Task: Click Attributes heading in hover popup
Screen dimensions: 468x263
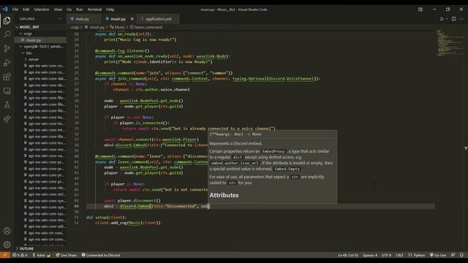Action: 224,195
